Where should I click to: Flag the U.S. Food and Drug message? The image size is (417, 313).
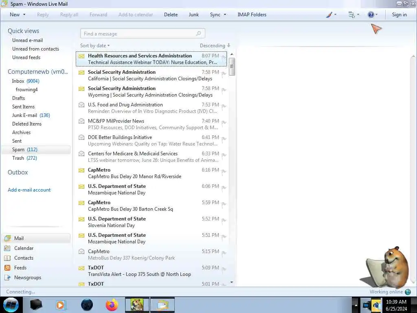pyautogui.click(x=224, y=106)
